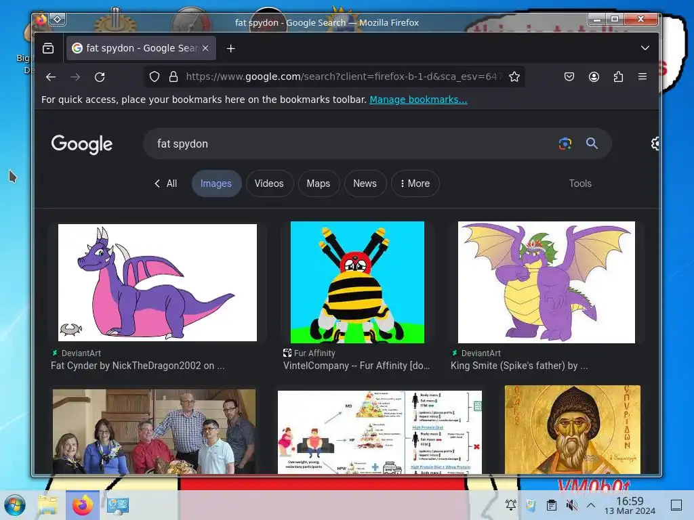694x520 pixels.
Task: Switch to the Videos tab
Action: tap(269, 183)
